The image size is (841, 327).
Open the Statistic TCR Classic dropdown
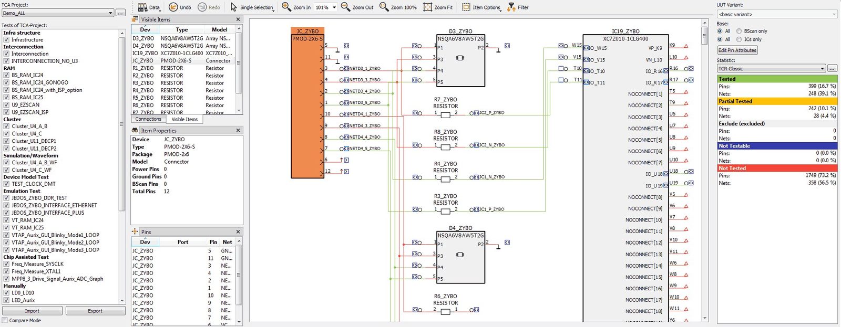pos(772,69)
